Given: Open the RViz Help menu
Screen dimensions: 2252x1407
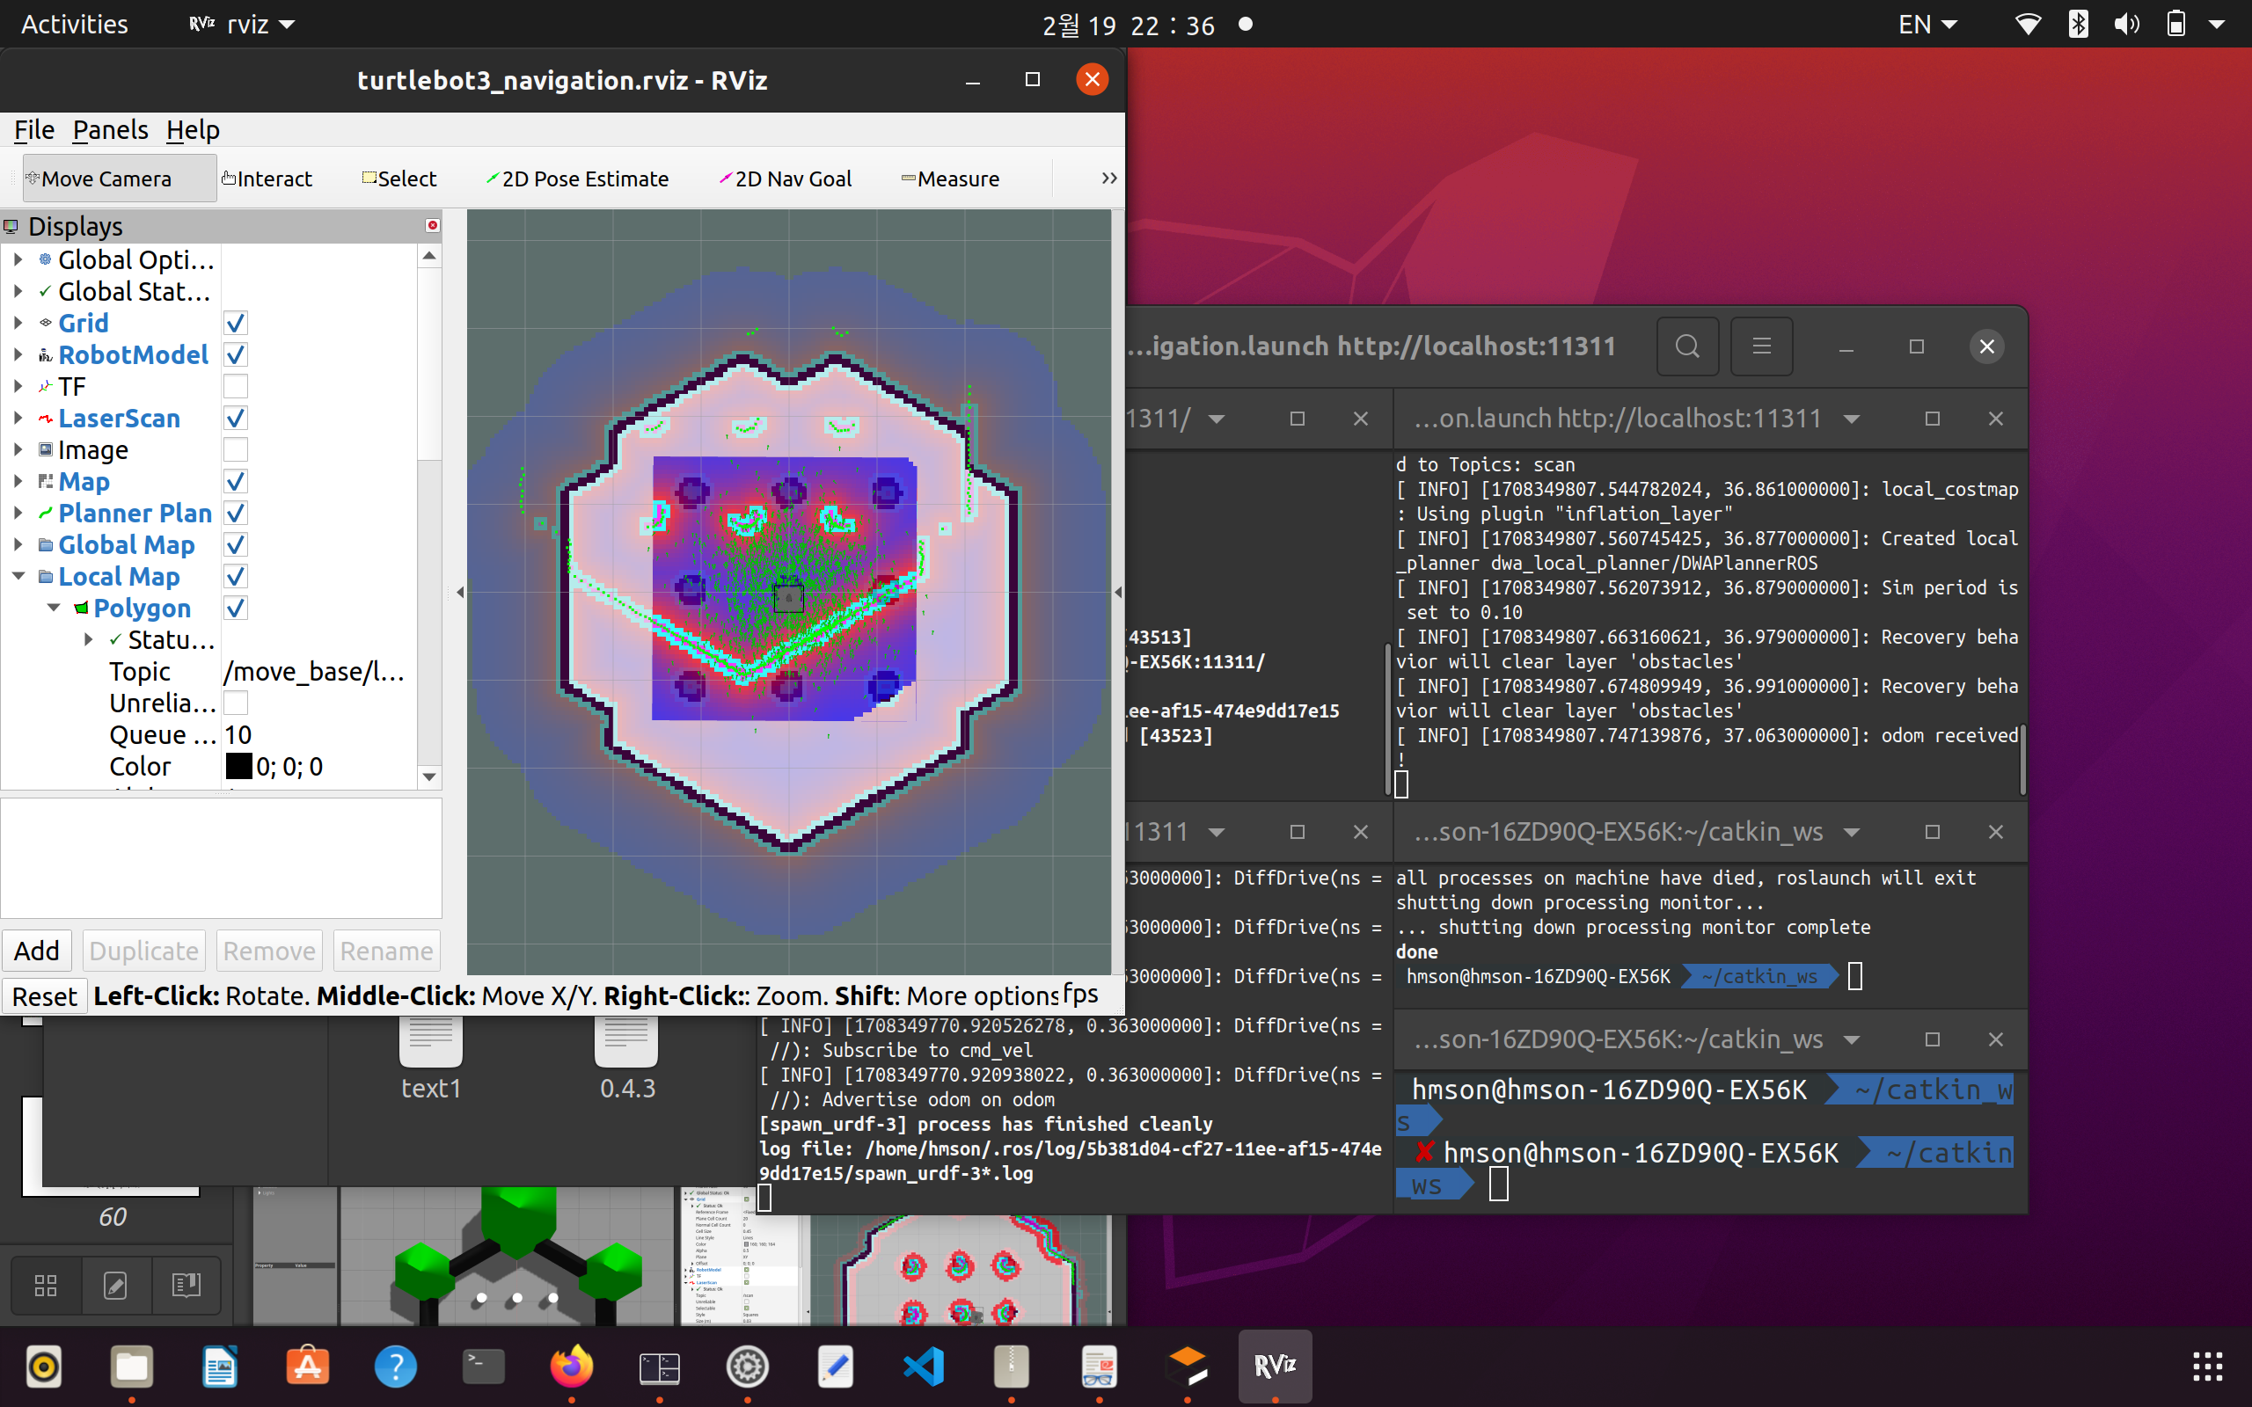Looking at the screenshot, I should click(193, 129).
